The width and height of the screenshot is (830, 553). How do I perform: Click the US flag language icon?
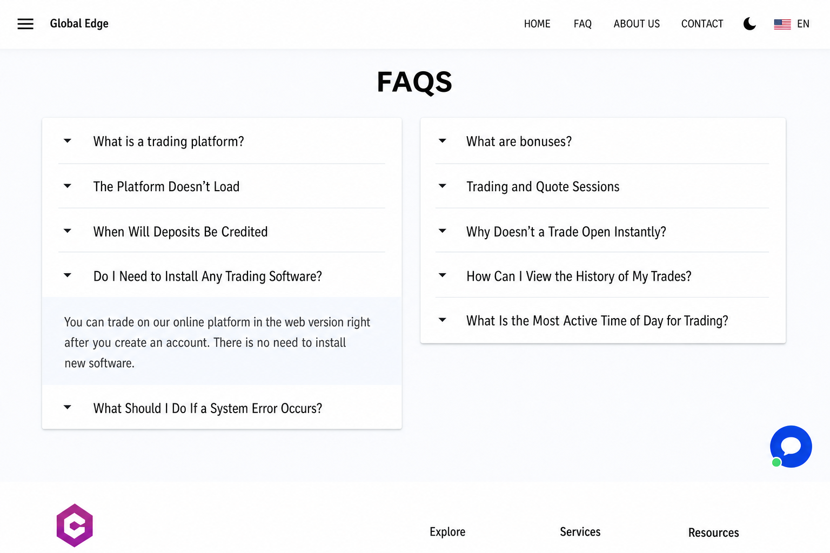(x=782, y=24)
